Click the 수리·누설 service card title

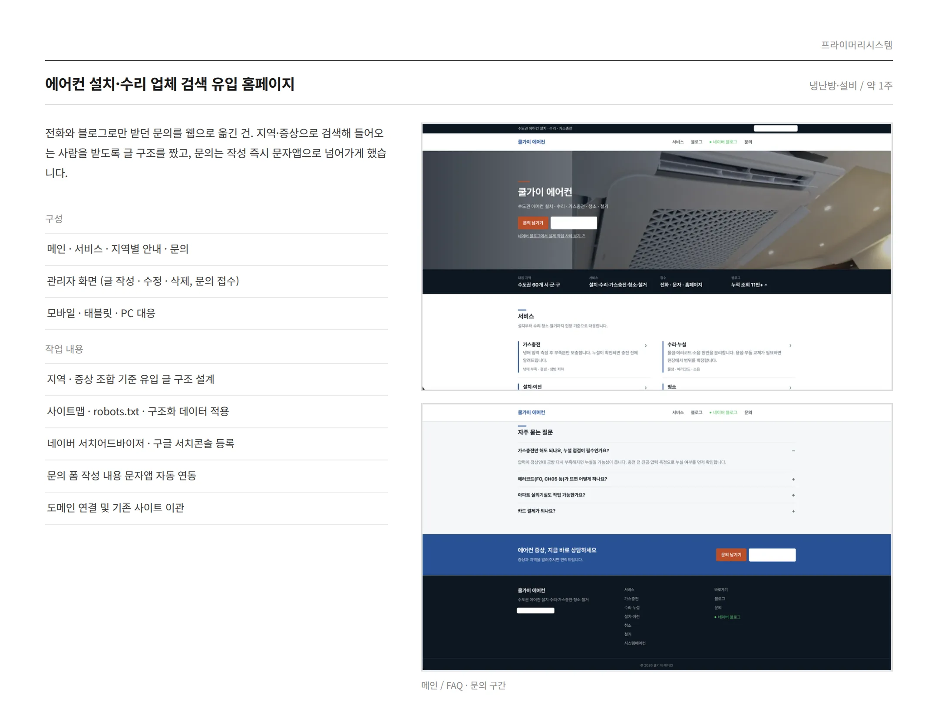[x=677, y=344]
